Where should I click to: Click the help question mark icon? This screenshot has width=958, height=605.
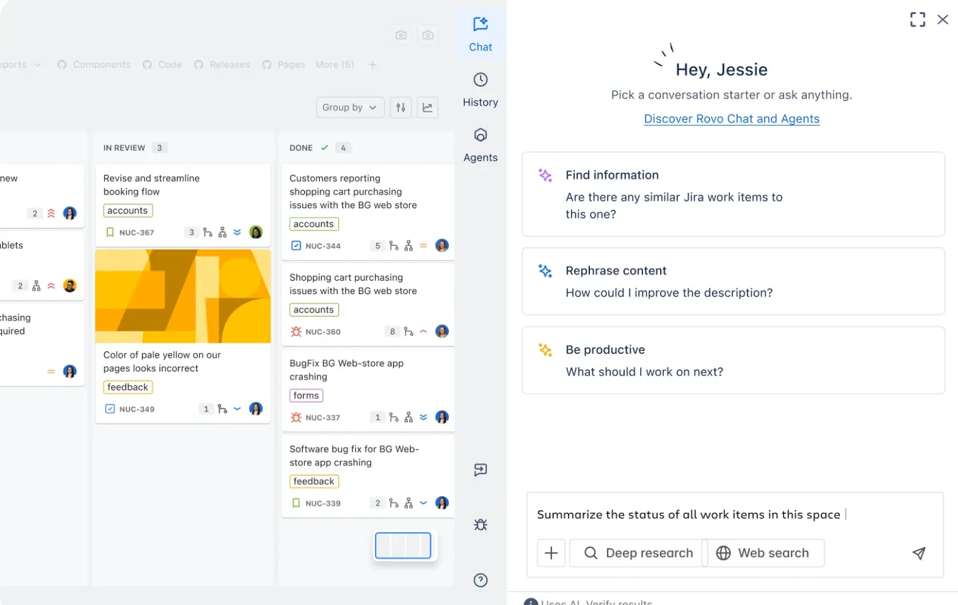click(x=480, y=580)
